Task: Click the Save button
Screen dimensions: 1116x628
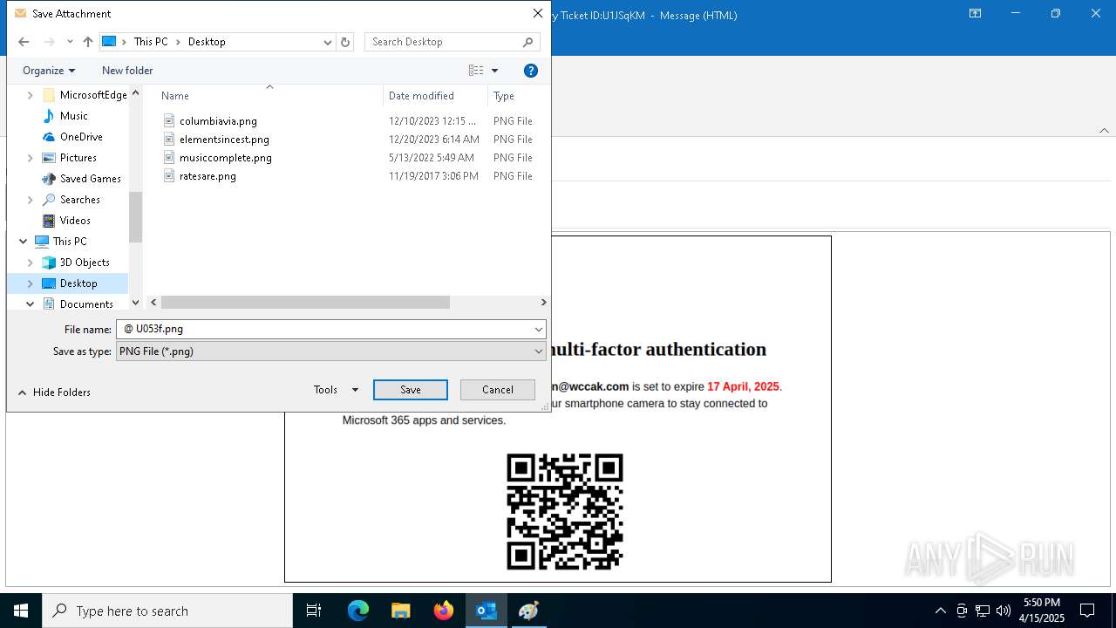Action: tap(411, 390)
